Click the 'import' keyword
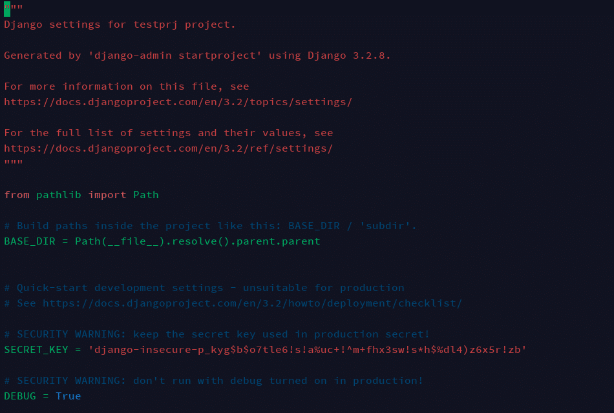The image size is (614, 413). click(107, 195)
